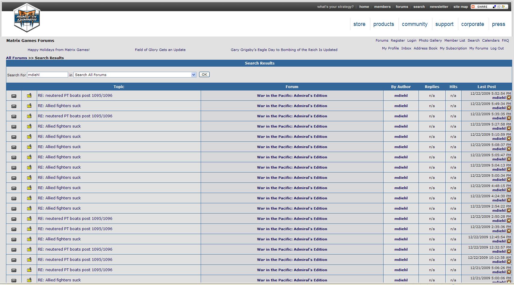The height and width of the screenshot is (285, 514).
Task: Go to last post icon for 5:52:54 PM
Action: click(509, 98)
